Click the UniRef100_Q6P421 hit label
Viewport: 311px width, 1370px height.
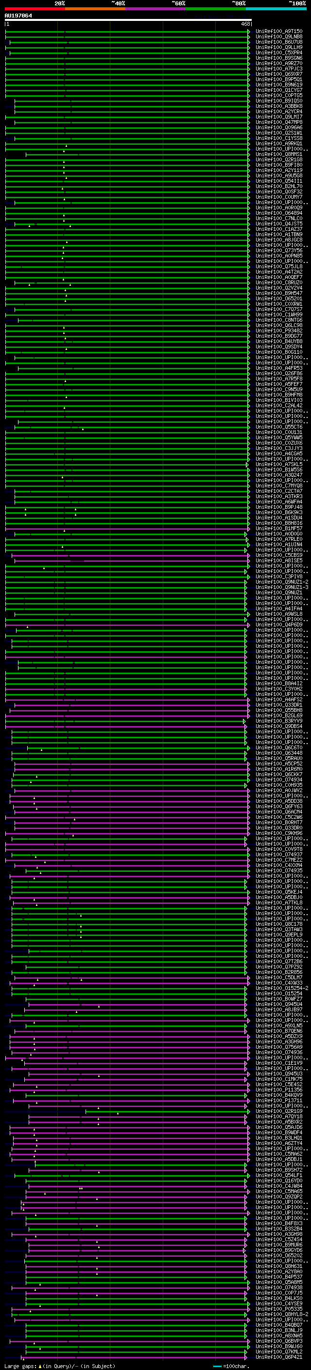tap(279, 1357)
